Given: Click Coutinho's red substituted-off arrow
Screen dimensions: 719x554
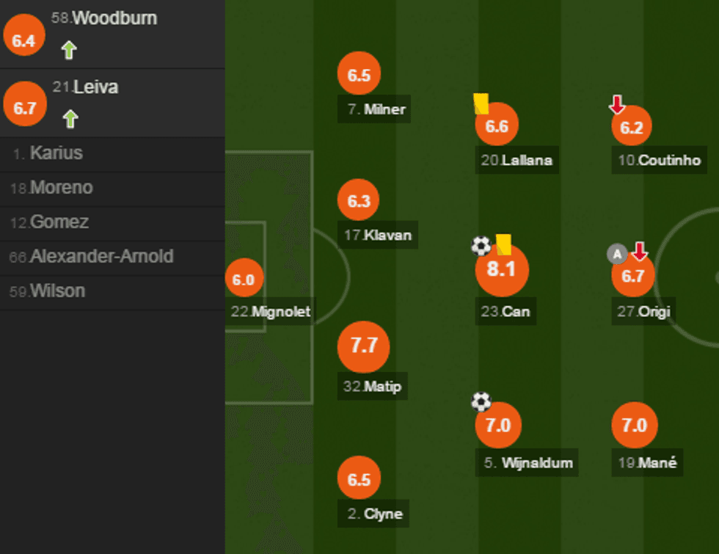Looking at the screenshot, I should point(617,105).
